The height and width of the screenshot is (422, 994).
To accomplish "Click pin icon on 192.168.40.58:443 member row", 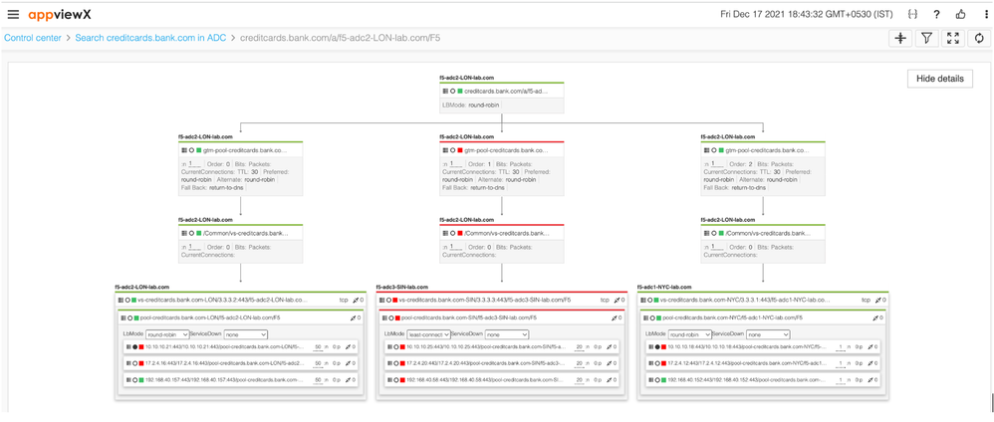I will [608, 379].
